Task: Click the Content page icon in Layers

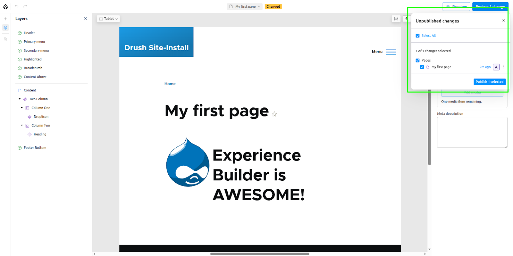Action: tap(20, 90)
